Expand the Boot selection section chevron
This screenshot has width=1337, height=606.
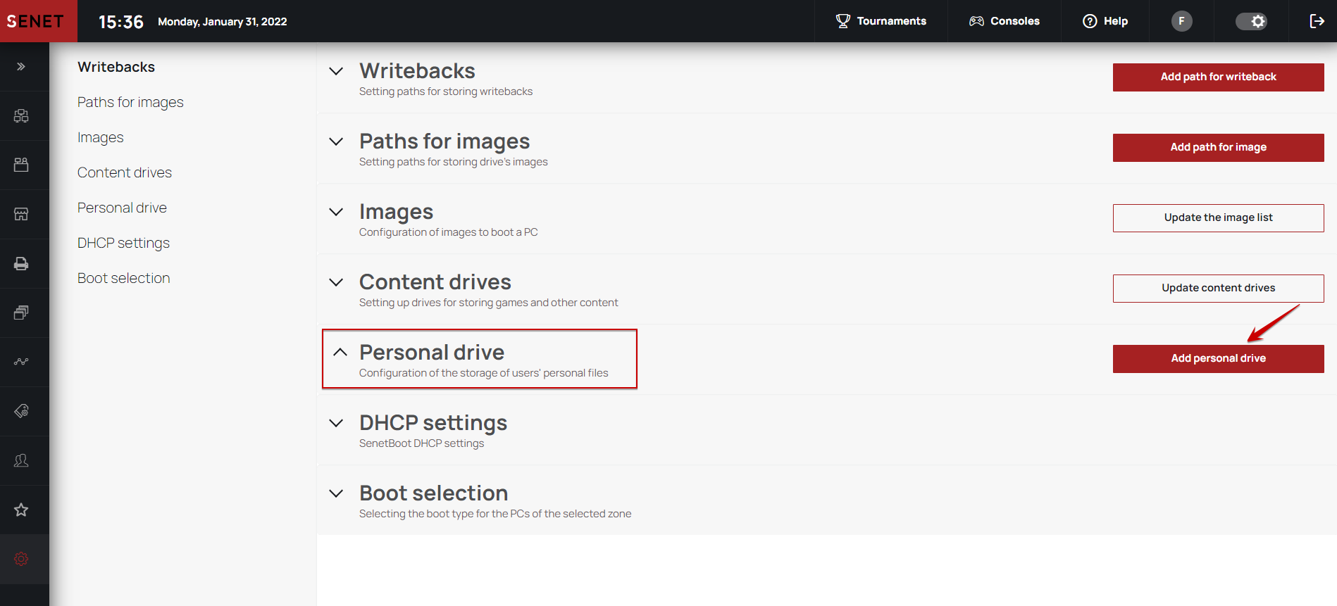pos(337,493)
